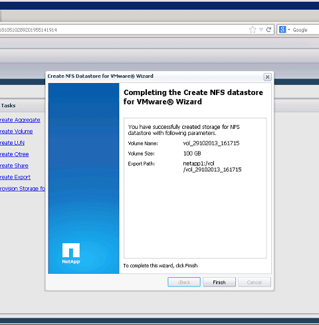Select volume name vol_29102013_161715 text
319x325 pixels.
211,144
